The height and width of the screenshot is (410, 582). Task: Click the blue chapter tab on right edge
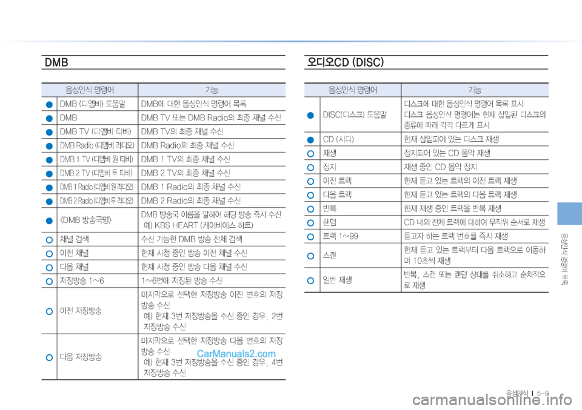(569, 214)
